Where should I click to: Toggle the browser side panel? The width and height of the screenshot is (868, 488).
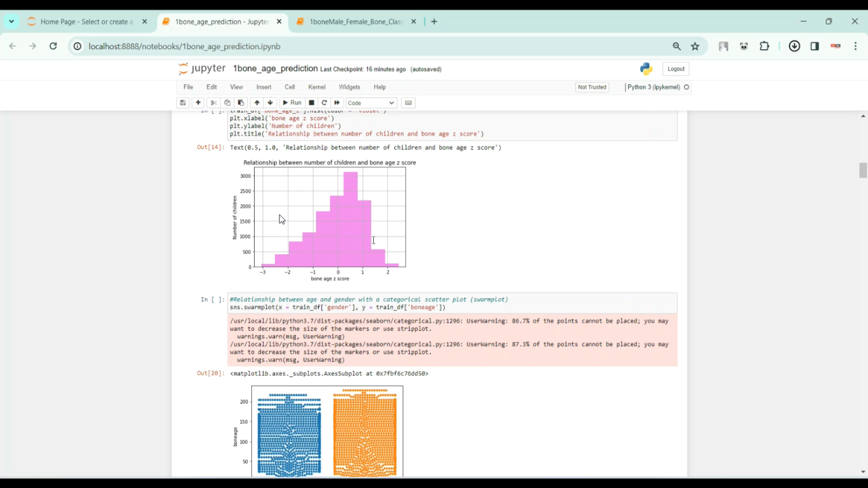point(815,46)
